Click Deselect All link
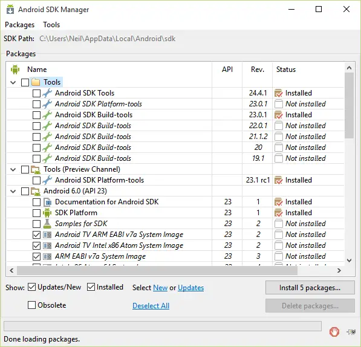The width and height of the screenshot is (361, 347). coord(151,306)
